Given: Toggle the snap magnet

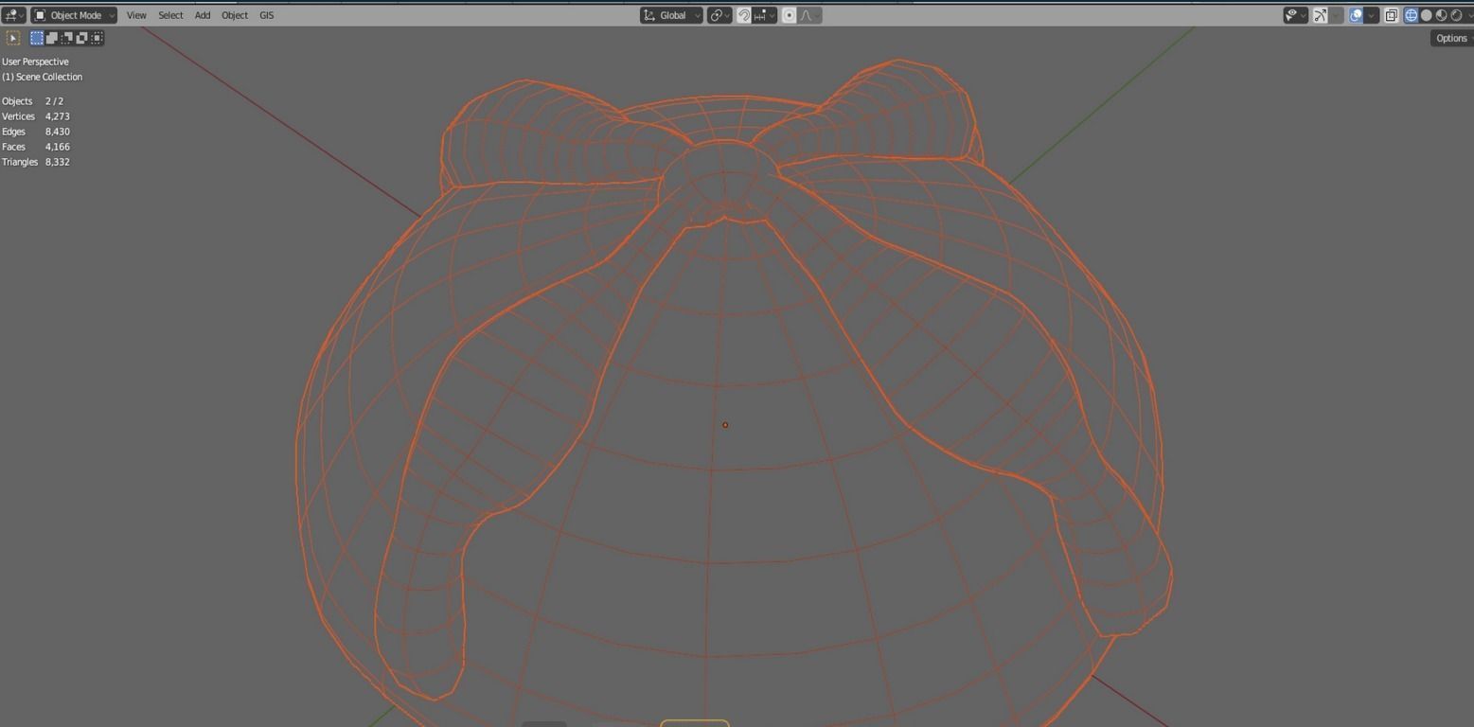Looking at the screenshot, I should tap(744, 15).
